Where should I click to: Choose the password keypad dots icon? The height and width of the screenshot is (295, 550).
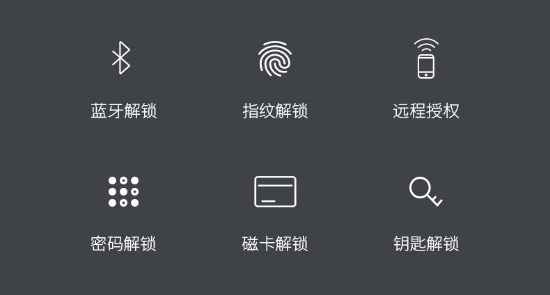[x=123, y=191]
